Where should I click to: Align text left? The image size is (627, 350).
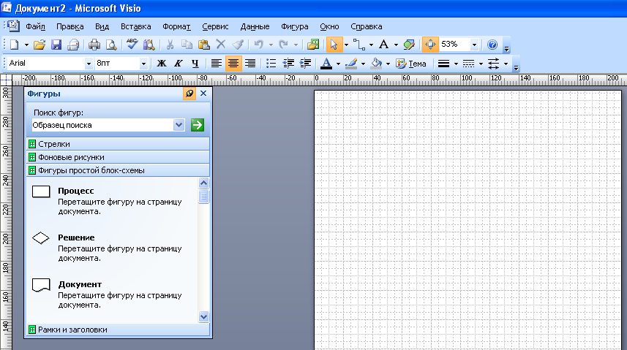[x=217, y=63]
